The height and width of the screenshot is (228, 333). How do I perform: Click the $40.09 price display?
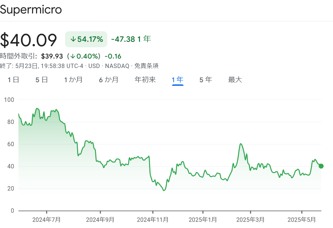[x=29, y=39]
